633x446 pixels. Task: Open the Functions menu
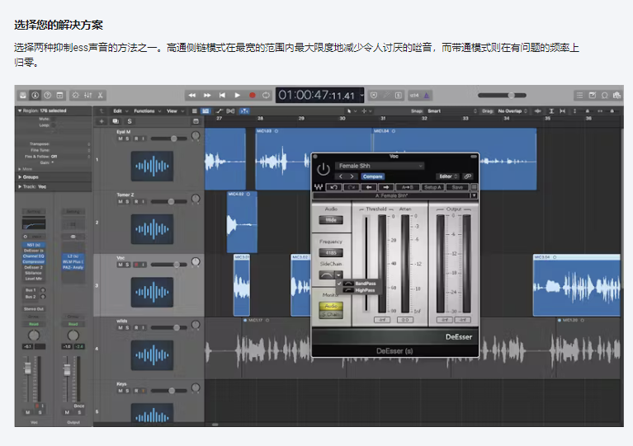point(147,111)
